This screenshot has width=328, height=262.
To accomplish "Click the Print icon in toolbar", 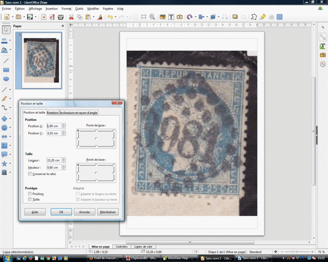I will 61,17.
